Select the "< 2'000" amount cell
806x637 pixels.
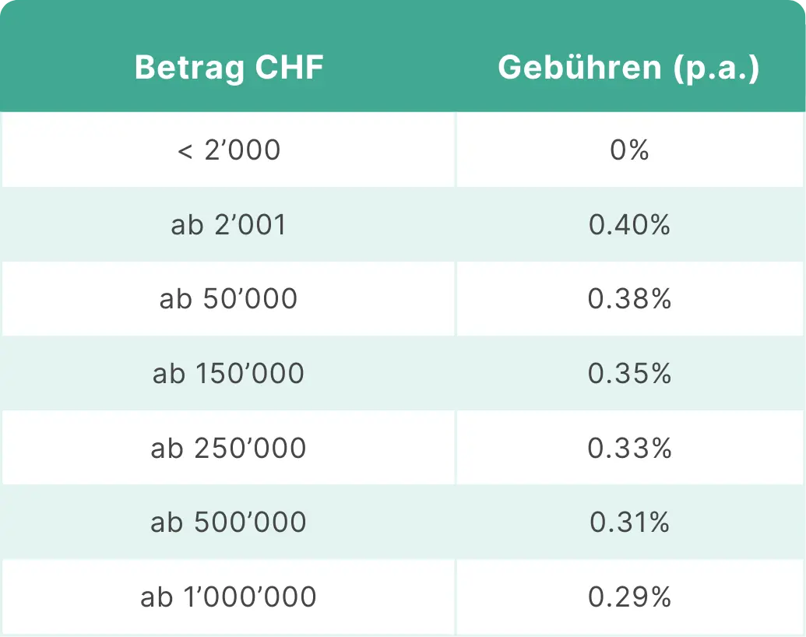(x=229, y=150)
